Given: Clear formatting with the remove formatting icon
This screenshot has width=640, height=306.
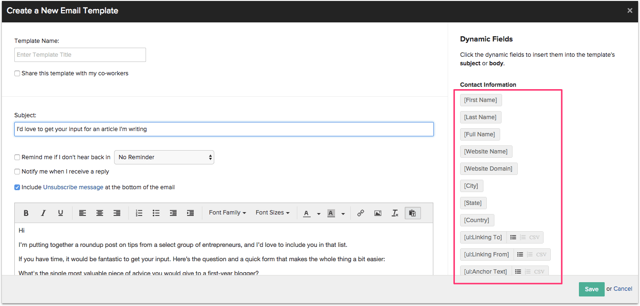Looking at the screenshot, I should point(395,213).
